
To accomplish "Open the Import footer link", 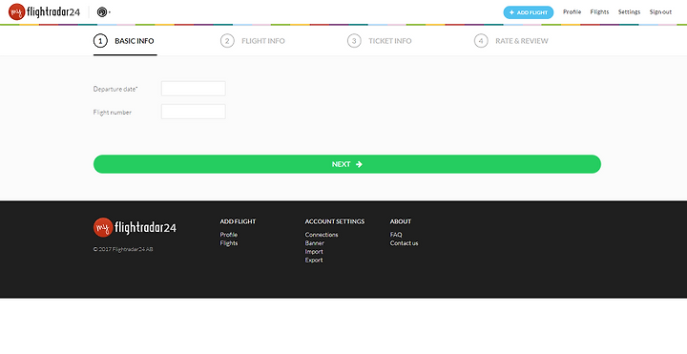I will click(x=314, y=252).
